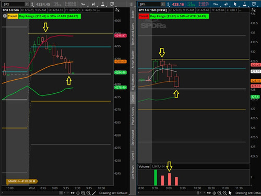The height and width of the screenshot is (196, 261).
Task: Click the 428.93 white price bubble
Action: click(x=256, y=71)
